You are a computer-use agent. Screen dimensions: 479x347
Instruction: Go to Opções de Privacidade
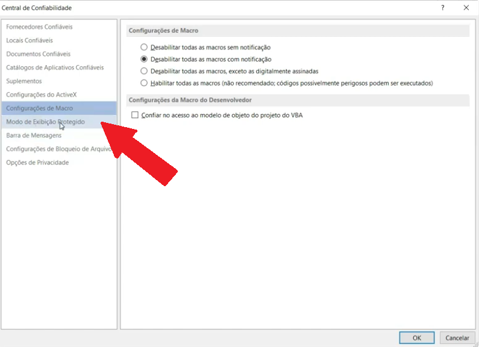tap(37, 163)
